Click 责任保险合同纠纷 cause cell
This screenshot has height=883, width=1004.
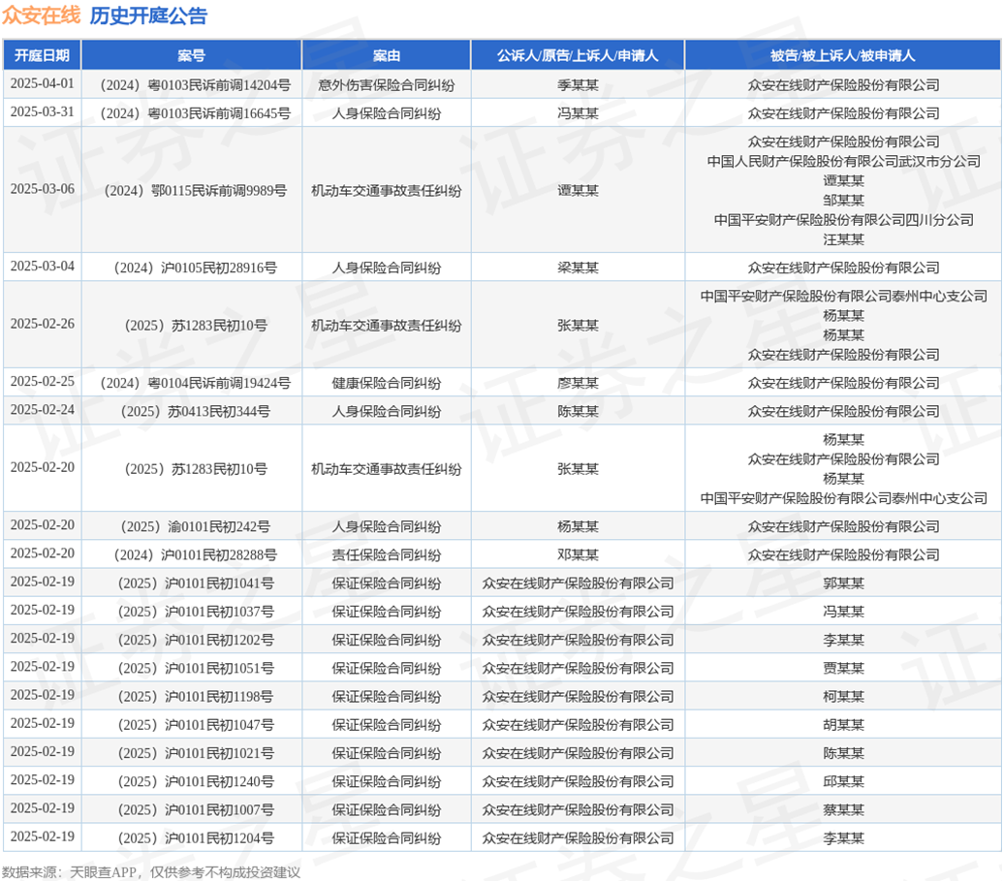386,554
